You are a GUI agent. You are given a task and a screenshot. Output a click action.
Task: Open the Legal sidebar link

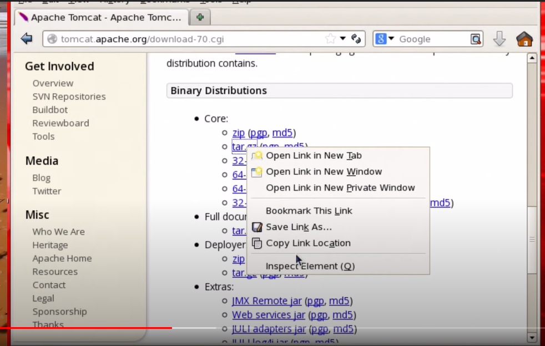coord(43,298)
